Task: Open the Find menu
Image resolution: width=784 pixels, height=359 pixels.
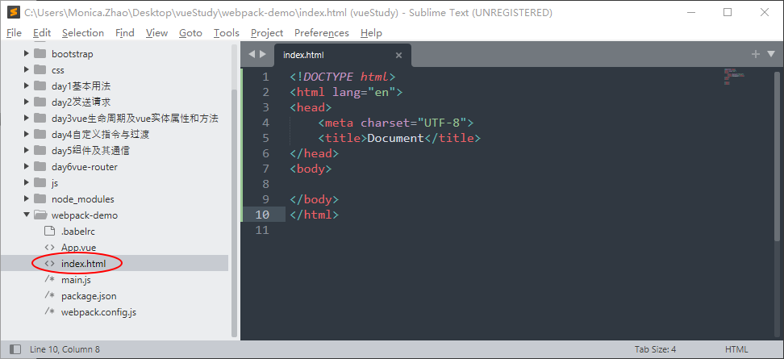Action: (125, 33)
